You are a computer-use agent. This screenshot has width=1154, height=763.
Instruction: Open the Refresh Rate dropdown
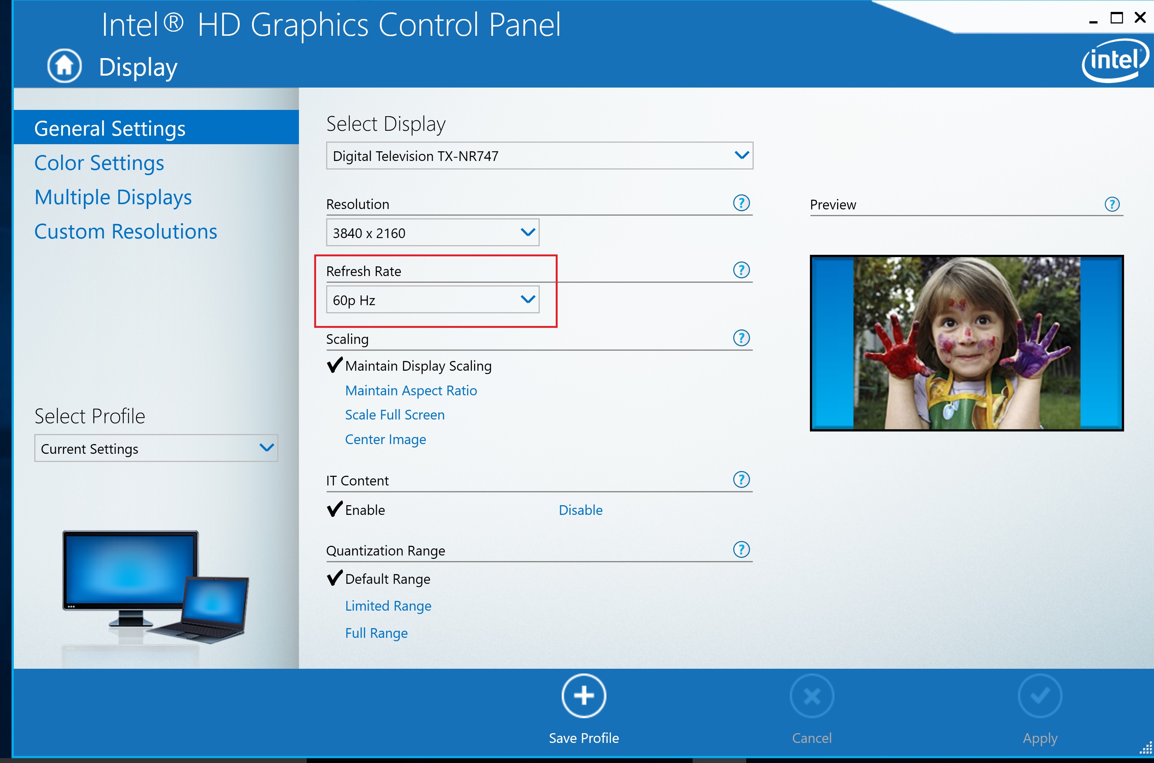click(x=433, y=300)
